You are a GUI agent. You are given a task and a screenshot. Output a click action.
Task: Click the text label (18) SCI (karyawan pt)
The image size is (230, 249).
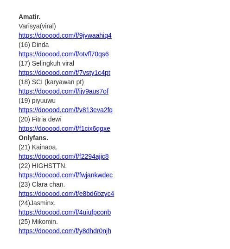(x=51, y=82)
